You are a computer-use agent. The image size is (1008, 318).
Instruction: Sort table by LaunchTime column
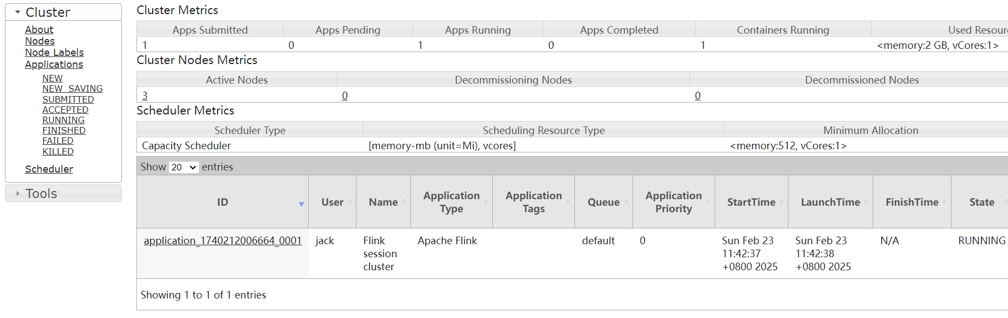[x=830, y=202]
